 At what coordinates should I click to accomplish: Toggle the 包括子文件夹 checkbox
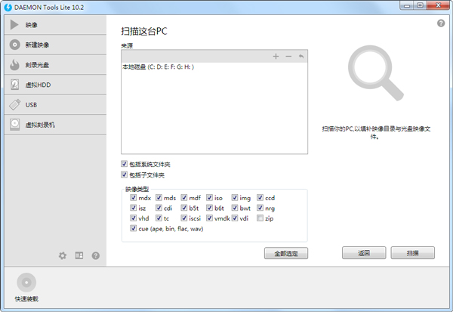pos(125,175)
